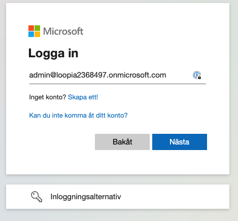Click empty area of the sign-in options panel
Image resolution: width=238 pixels, height=221 pixels.
click(x=174, y=197)
